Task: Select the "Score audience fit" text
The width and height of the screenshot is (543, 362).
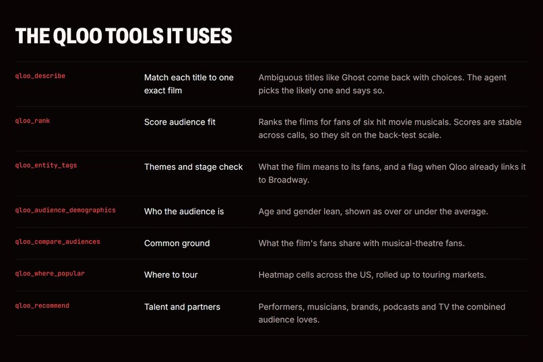Action: point(180,122)
